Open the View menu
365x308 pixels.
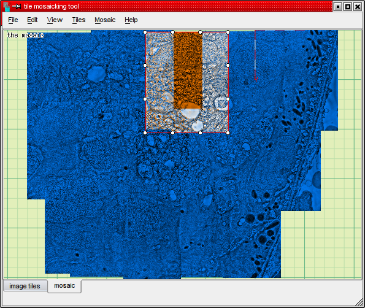pyautogui.click(x=55, y=20)
